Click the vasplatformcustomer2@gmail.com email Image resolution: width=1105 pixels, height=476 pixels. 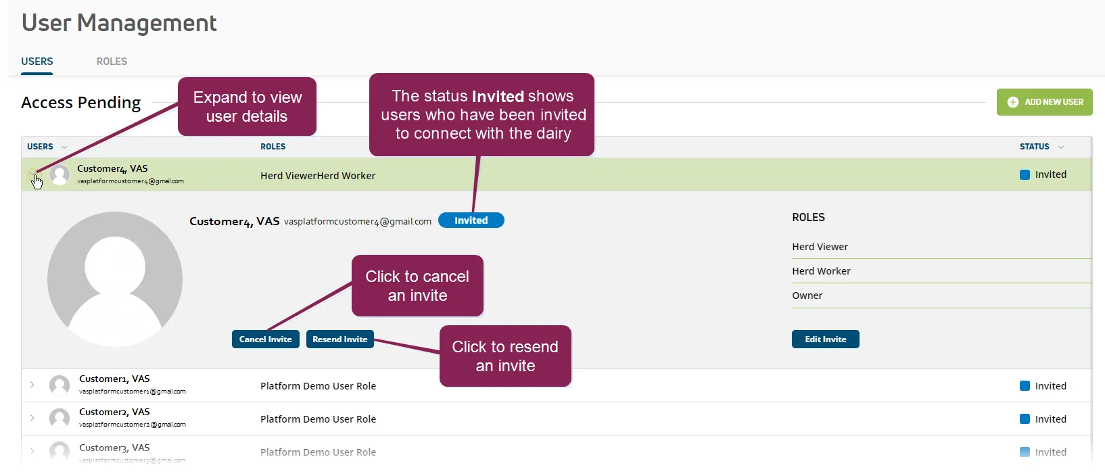(x=133, y=425)
